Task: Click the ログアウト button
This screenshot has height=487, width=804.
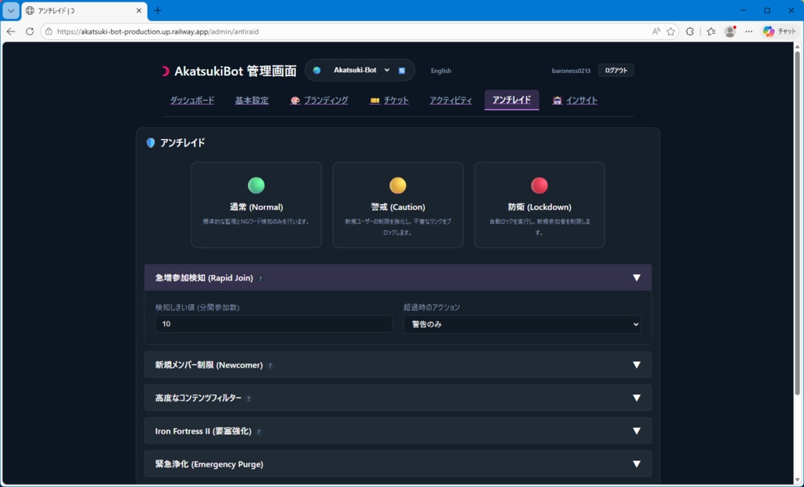Action: (x=615, y=70)
